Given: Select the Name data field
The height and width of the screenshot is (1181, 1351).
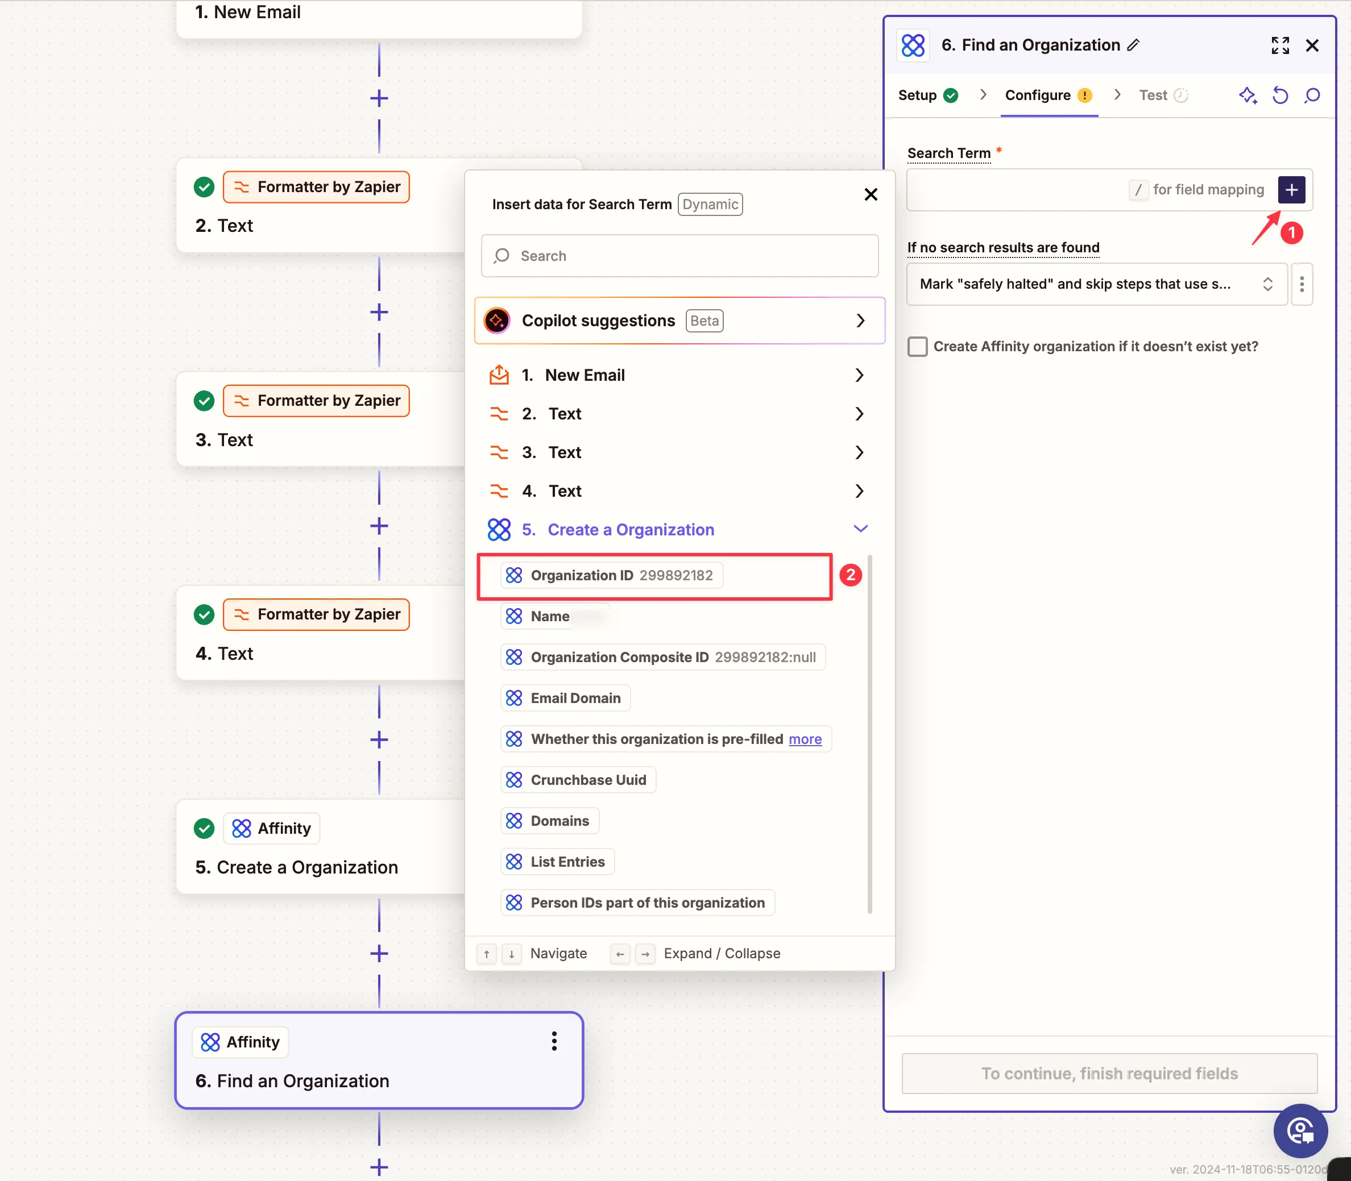Looking at the screenshot, I should coord(555,616).
